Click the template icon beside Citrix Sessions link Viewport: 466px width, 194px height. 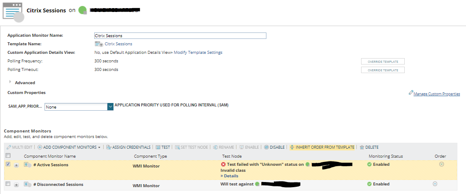pyautogui.click(x=99, y=44)
